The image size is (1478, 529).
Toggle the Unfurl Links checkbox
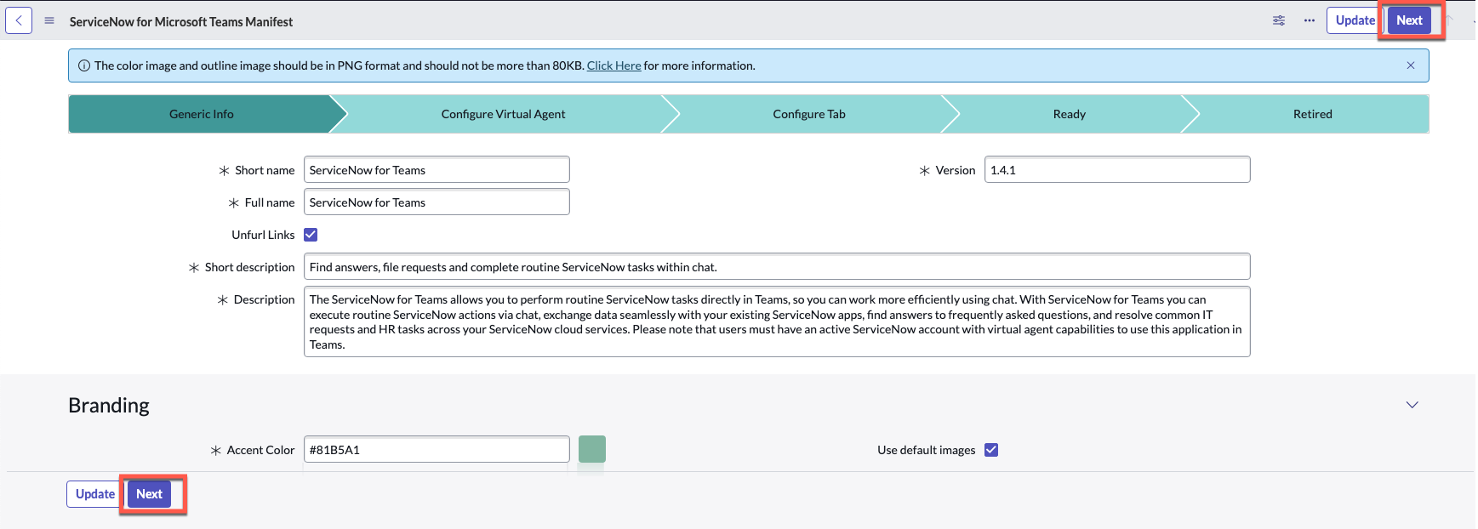[x=311, y=235]
